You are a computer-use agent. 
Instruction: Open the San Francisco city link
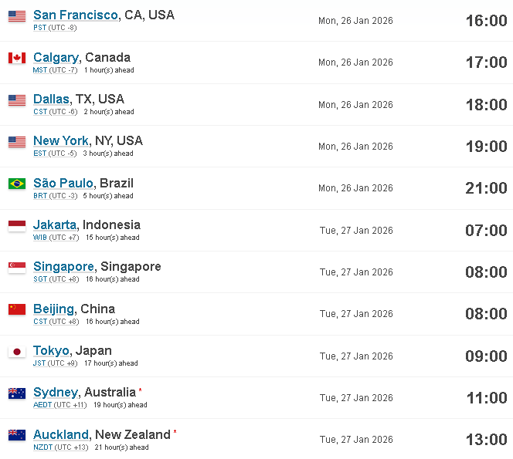[76, 15]
